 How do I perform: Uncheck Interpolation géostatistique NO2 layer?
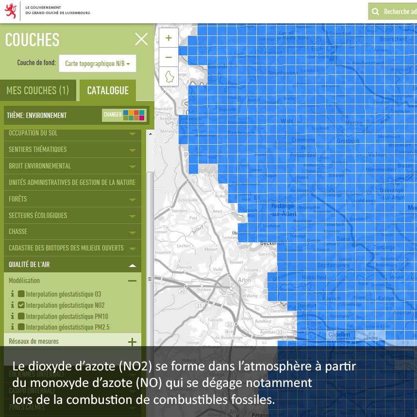(21, 305)
